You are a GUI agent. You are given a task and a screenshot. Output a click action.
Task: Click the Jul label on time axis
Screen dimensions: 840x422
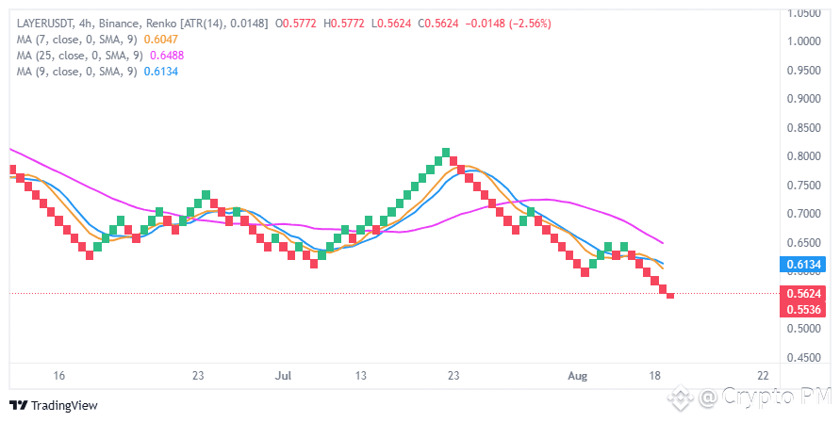point(283,376)
